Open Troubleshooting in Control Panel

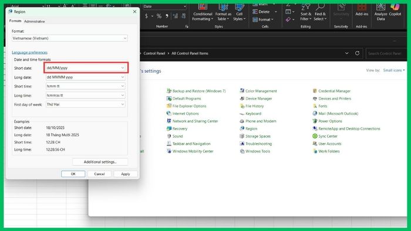[x=256, y=144]
